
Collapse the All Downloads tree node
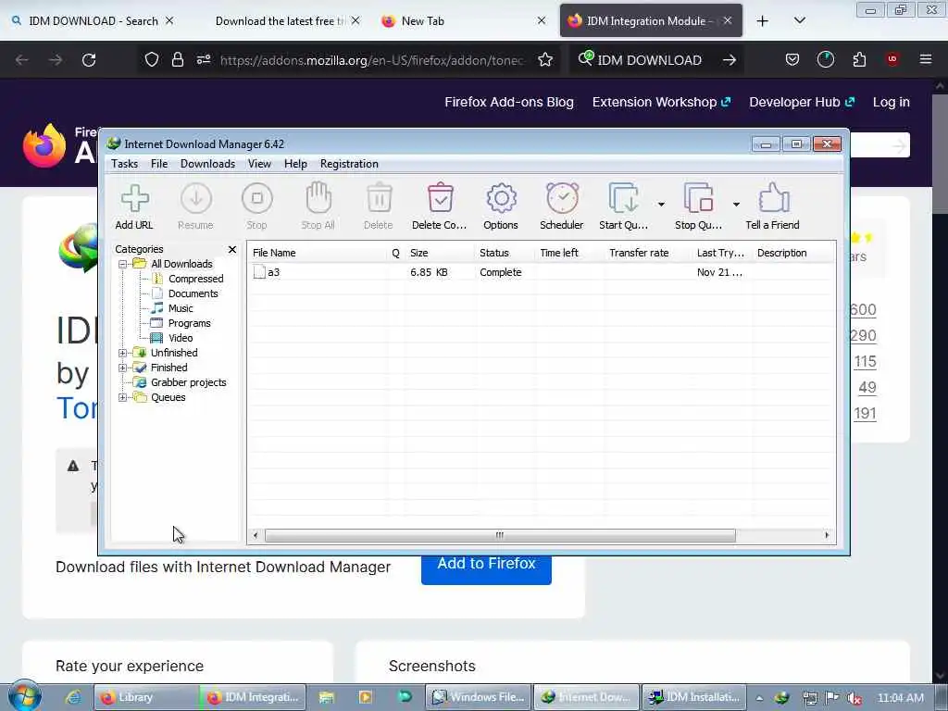click(x=123, y=264)
